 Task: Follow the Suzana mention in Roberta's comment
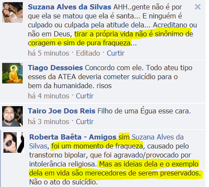158,137
